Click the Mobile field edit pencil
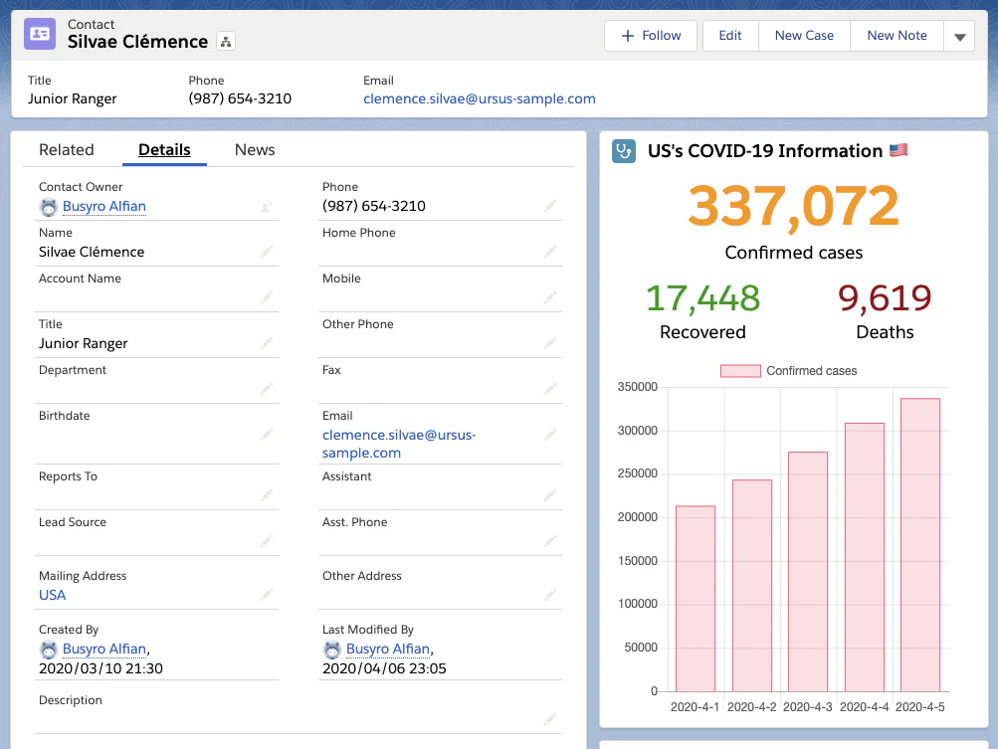 [550, 297]
